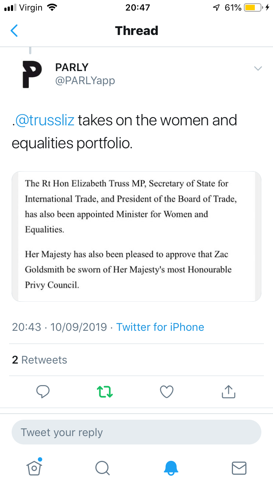Focus the Tweet your reply field
273x486 pixels.
(136, 432)
